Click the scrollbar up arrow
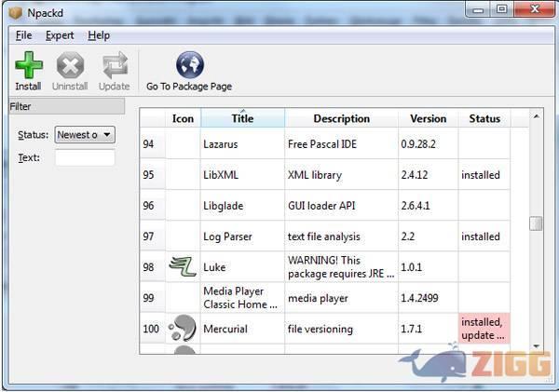The image size is (559, 392). (x=536, y=116)
